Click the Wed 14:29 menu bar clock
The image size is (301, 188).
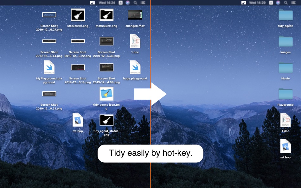[x=257, y=3]
